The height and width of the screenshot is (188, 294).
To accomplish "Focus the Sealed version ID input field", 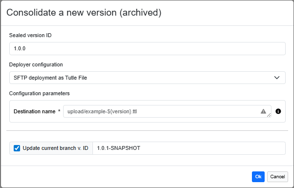I will coord(147,48).
